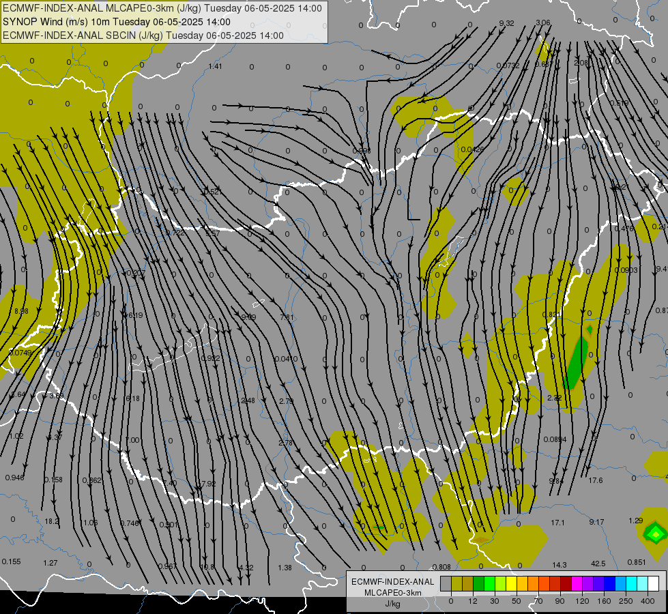Click the map value 17.6
The width and height of the screenshot is (668, 614).
pos(596,481)
